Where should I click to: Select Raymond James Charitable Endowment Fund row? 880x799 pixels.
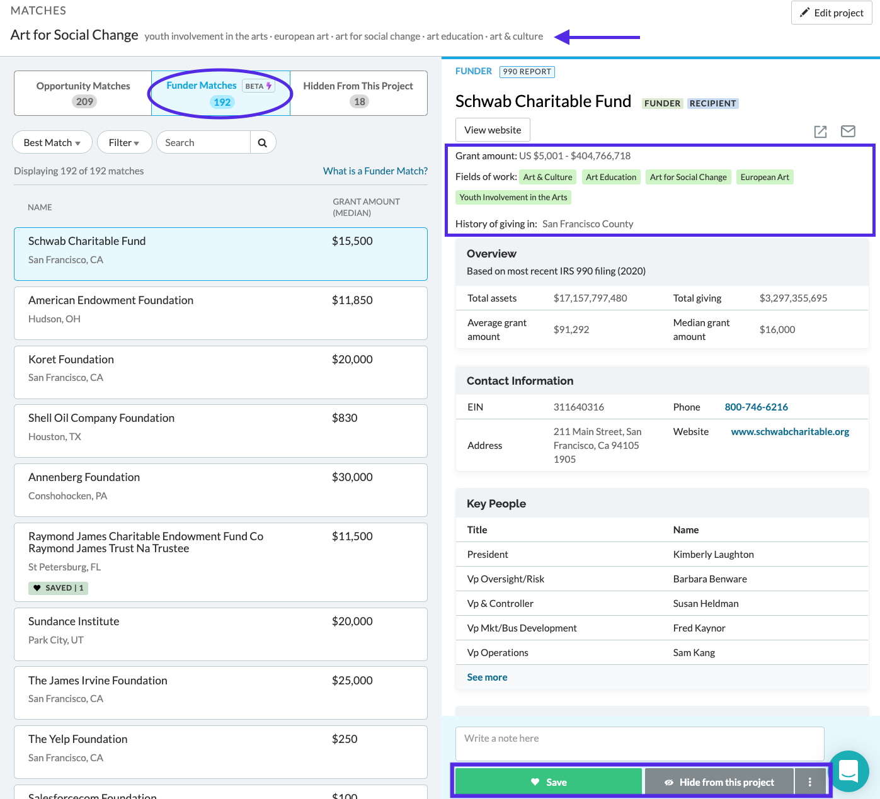(220, 562)
